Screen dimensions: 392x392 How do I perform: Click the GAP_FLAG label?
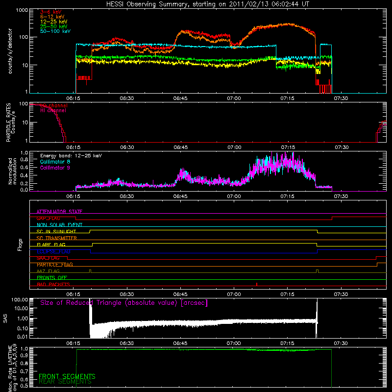48,218
